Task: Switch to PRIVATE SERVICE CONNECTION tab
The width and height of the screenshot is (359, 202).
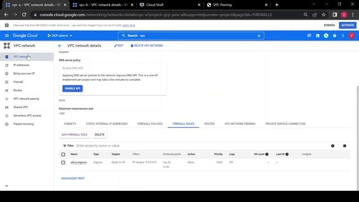Action: pyautogui.click(x=286, y=123)
